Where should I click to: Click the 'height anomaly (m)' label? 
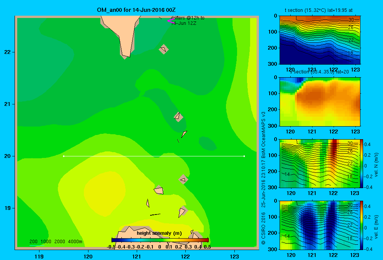click(159, 233)
